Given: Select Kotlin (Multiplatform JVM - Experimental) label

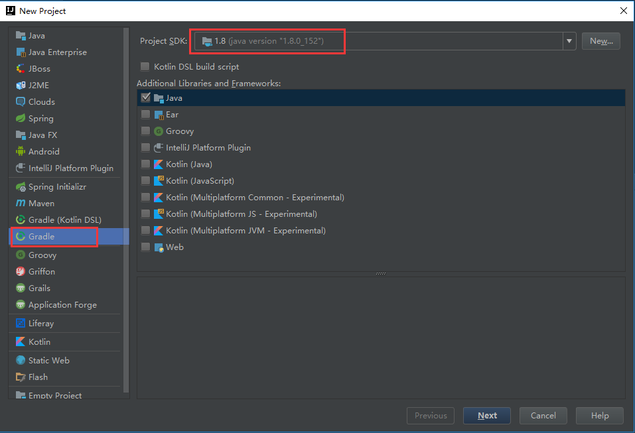Looking at the screenshot, I should 246,231.
